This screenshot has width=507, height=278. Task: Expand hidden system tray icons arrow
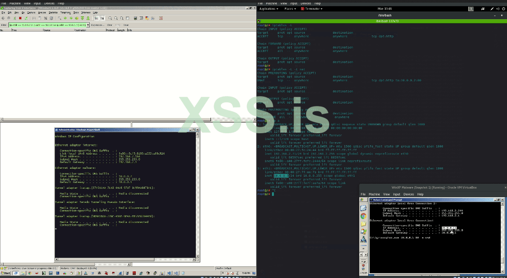(x=223, y=273)
